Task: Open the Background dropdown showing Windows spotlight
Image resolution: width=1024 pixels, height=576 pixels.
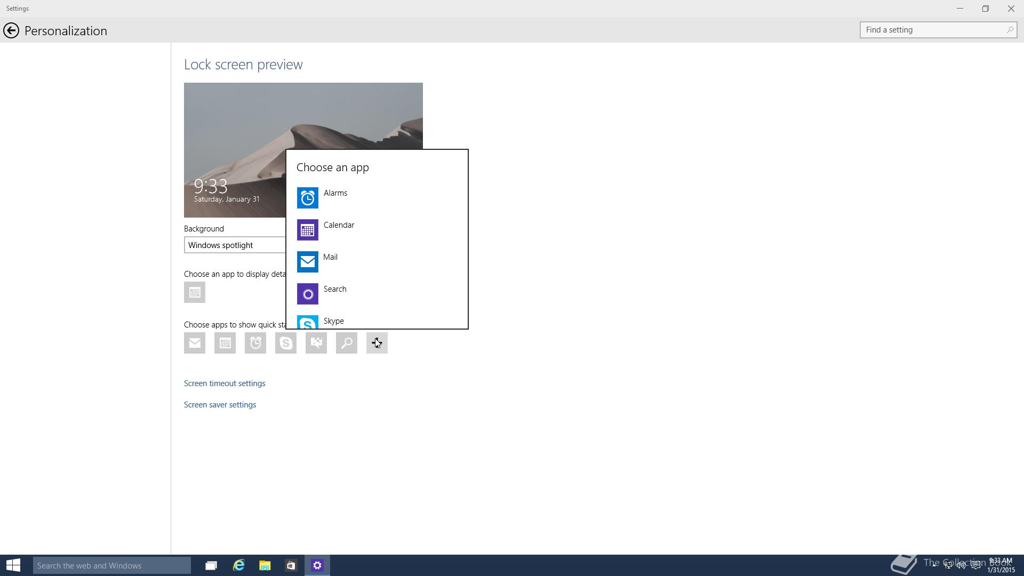Action: [x=235, y=245]
